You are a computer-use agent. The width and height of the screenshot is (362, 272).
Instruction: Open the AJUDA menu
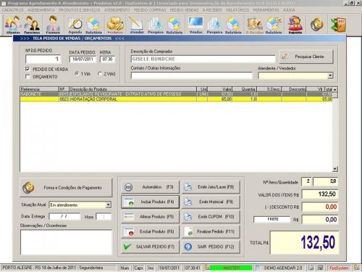(289, 10)
